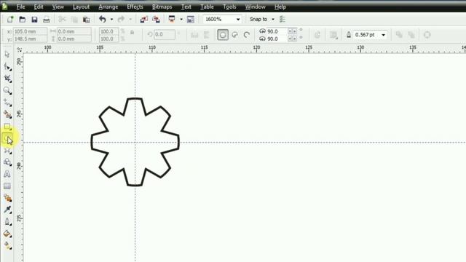Viewport: 466px width, 262px height.
Task: Open the Effects menu
Action: (x=135, y=7)
